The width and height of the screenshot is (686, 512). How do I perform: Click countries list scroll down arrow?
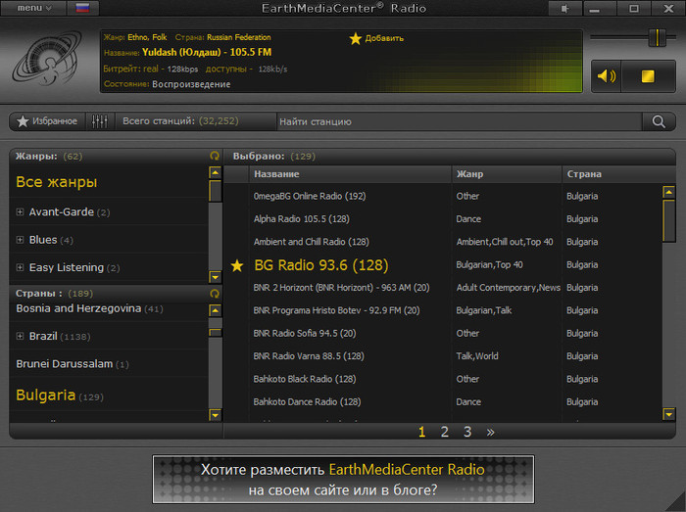coord(215,414)
